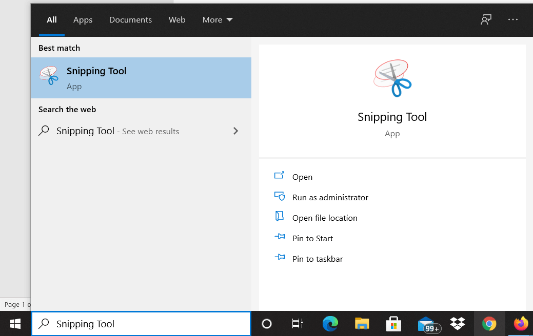Click the search magnifier icon in taskbar box

[44, 323]
